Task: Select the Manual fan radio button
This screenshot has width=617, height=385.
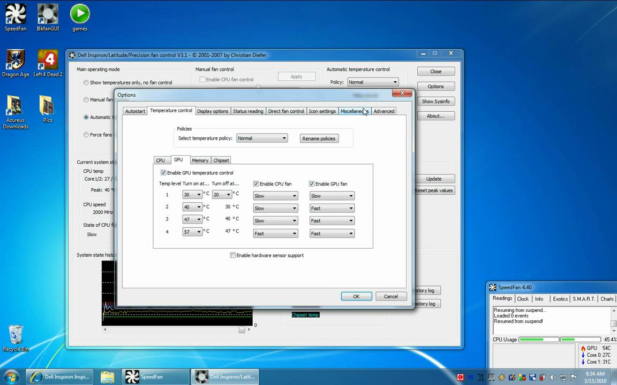Action: point(86,99)
